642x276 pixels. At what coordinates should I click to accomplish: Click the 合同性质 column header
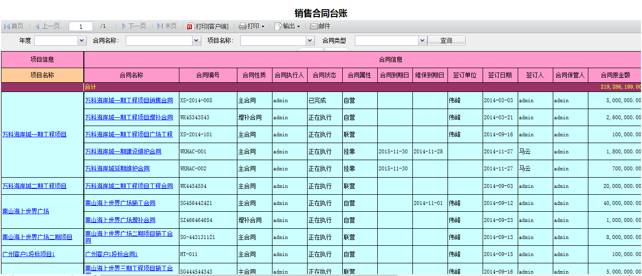click(x=254, y=75)
